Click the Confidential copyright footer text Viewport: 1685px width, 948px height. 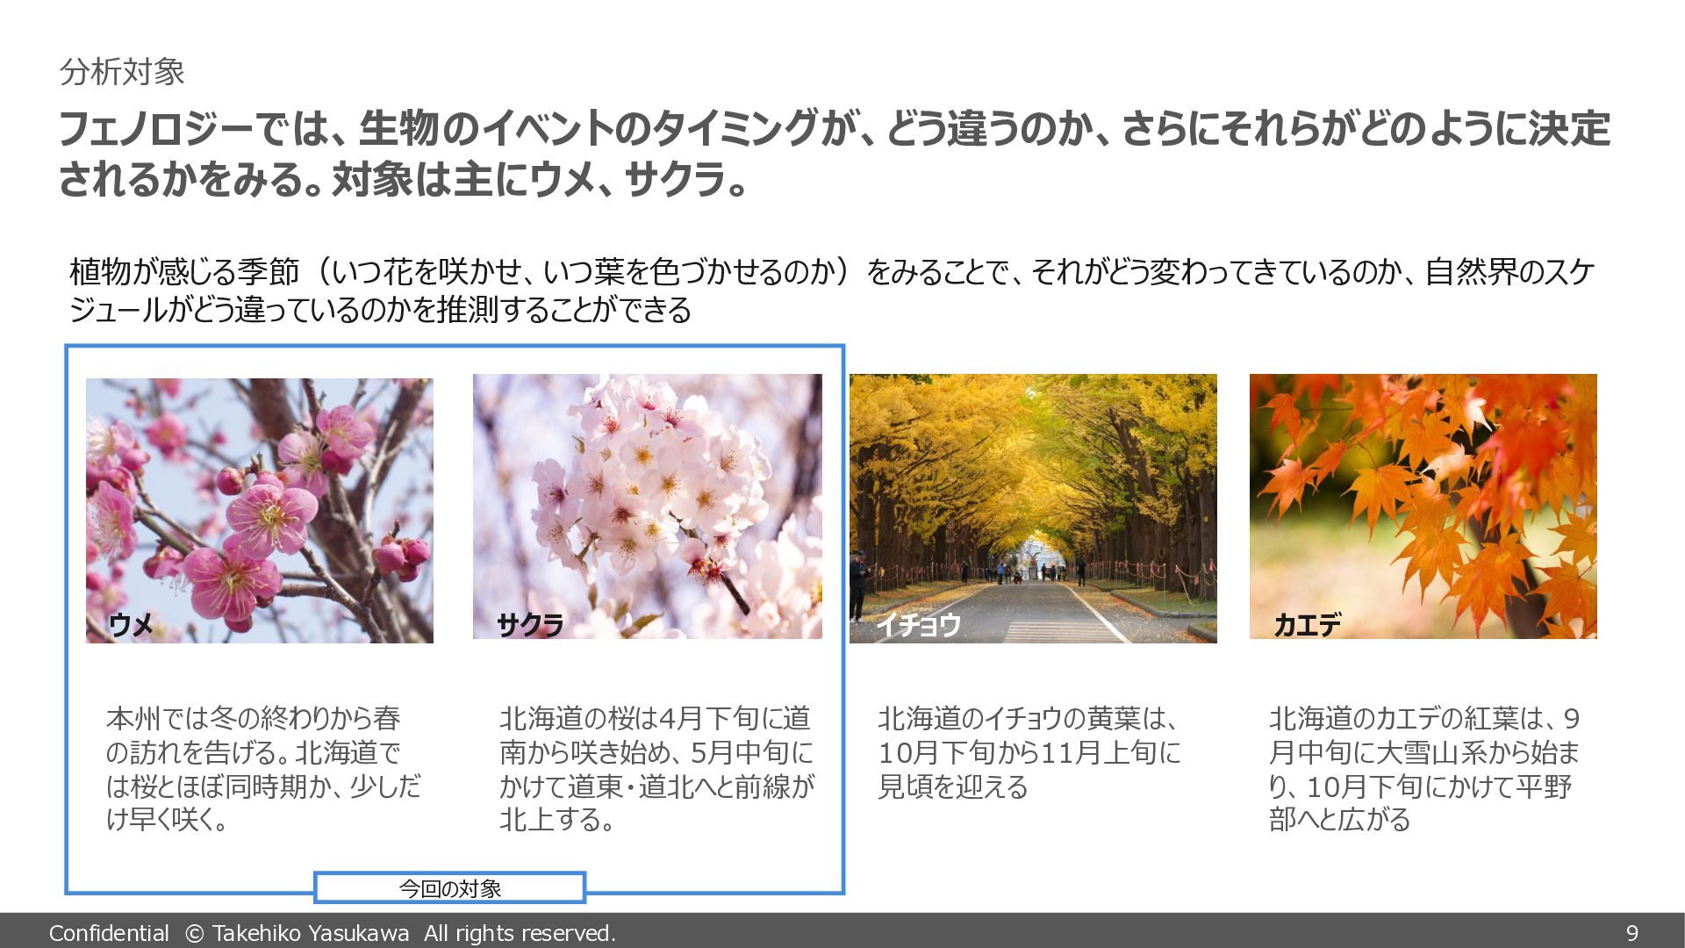(332, 933)
